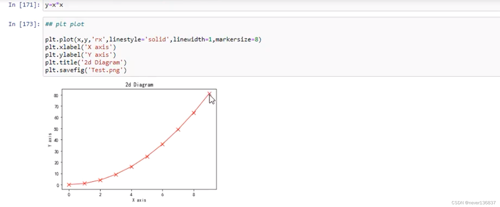The height and width of the screenshot is (207, 500).
Task: Select the In [171] prompt label
Action: (x=24, y=5)
